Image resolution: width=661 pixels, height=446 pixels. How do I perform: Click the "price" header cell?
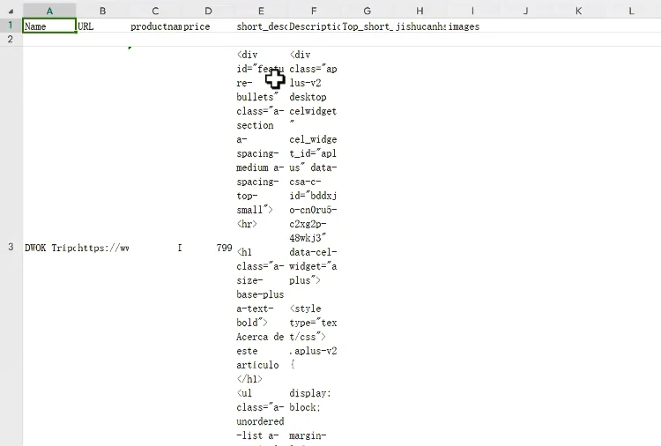point(208,26)
